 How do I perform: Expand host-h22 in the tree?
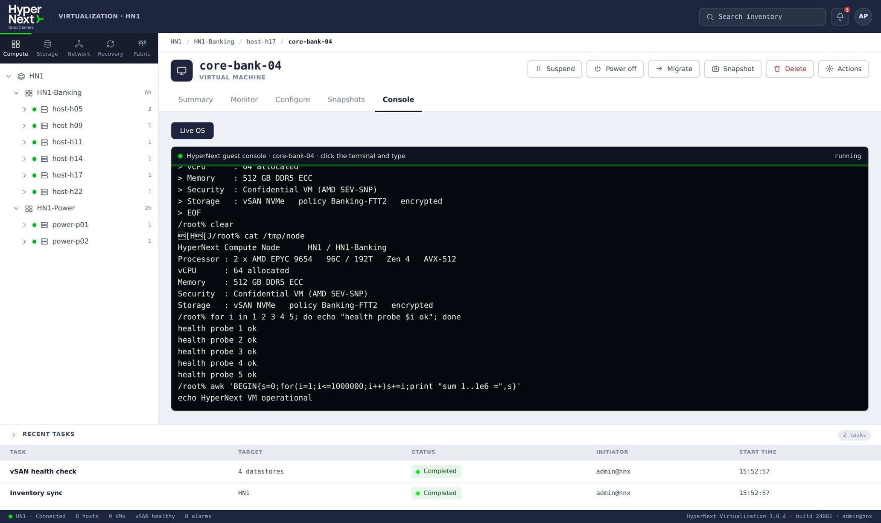tap(24, 192)
